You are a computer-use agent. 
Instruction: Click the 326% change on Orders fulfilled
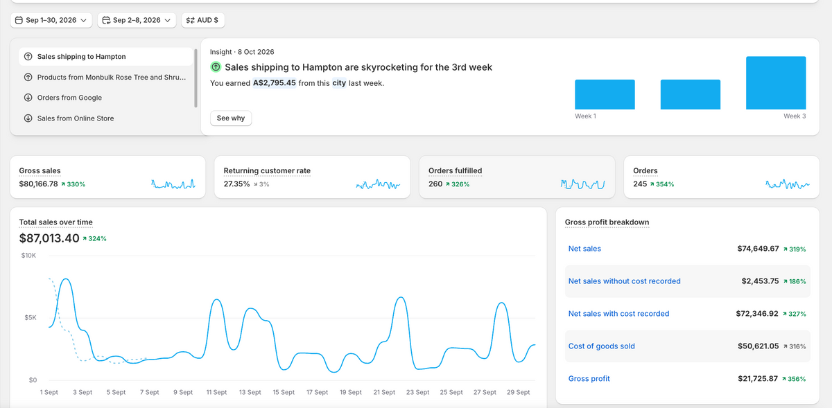coord(457,184)
